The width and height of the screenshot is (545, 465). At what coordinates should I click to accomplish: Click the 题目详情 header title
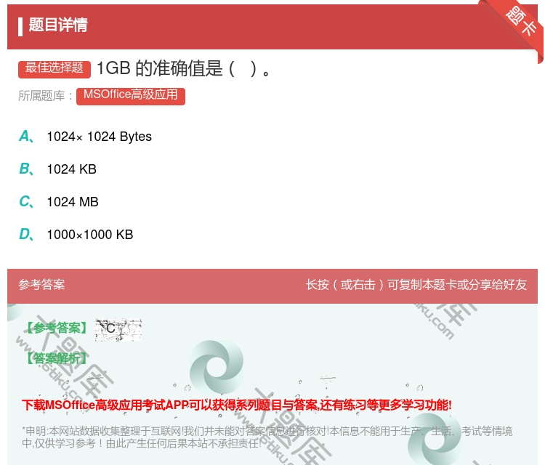58,25
